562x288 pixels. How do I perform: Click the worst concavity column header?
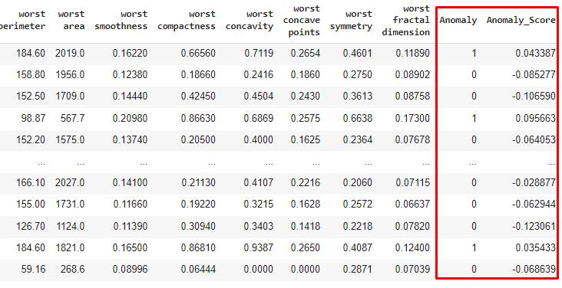[250, 20]
